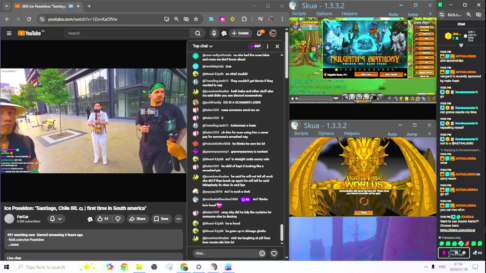The height and width of the screenshot is (273, 486).
Task: Open the FarCar channel name
Action: click(x=23, y=217)
